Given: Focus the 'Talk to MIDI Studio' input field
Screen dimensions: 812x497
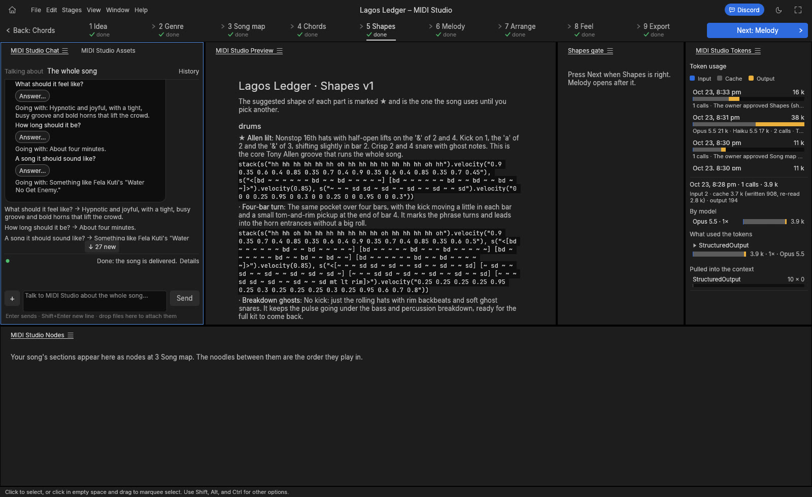Looking at the screenshot, I should [95, 301].
